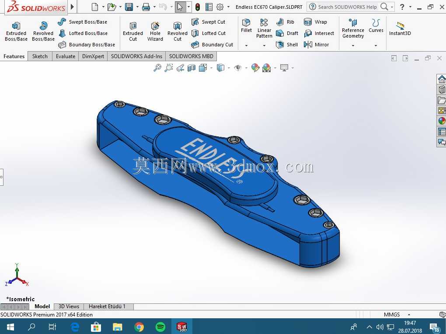This screenshot has height=334, width=446.
Task: Open the Hole Wizard
Action: pos(155,31)
